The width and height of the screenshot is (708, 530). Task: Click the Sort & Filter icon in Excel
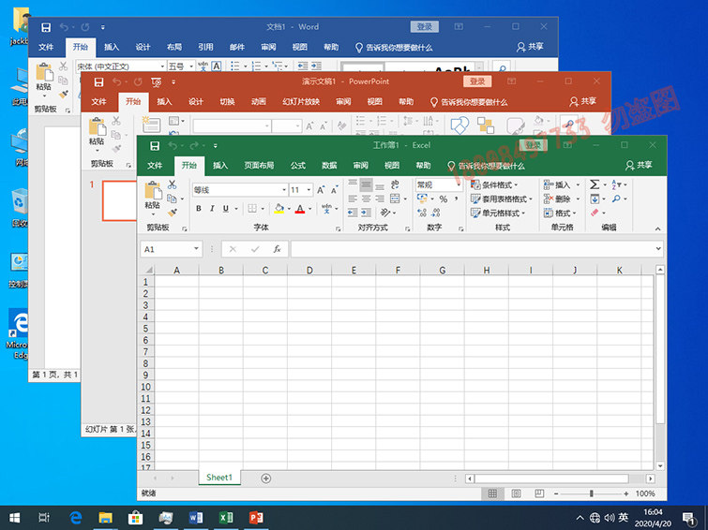617,184
